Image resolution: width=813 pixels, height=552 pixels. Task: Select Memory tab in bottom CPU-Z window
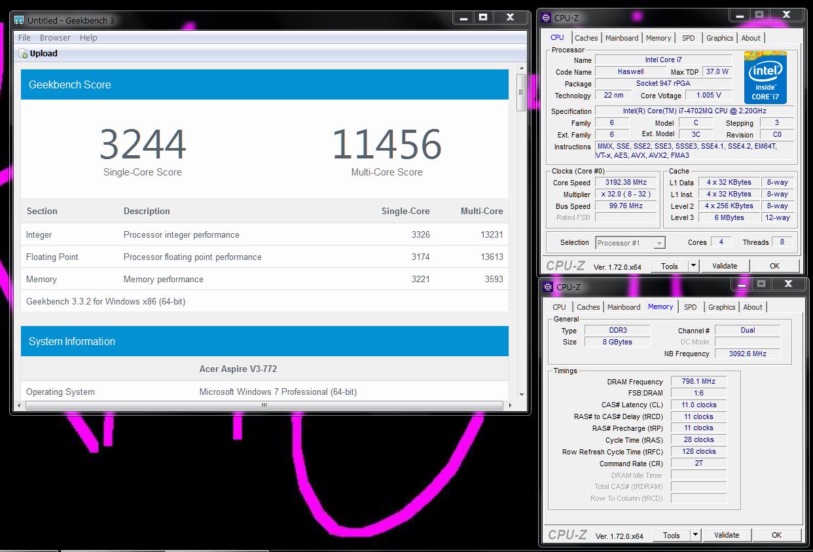(660, 306)
